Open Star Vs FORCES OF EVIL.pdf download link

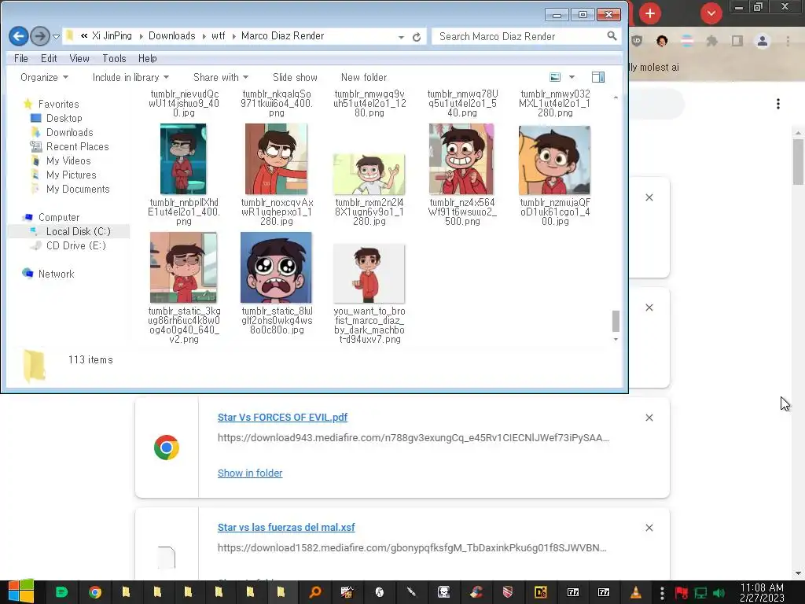coord(282,418)
